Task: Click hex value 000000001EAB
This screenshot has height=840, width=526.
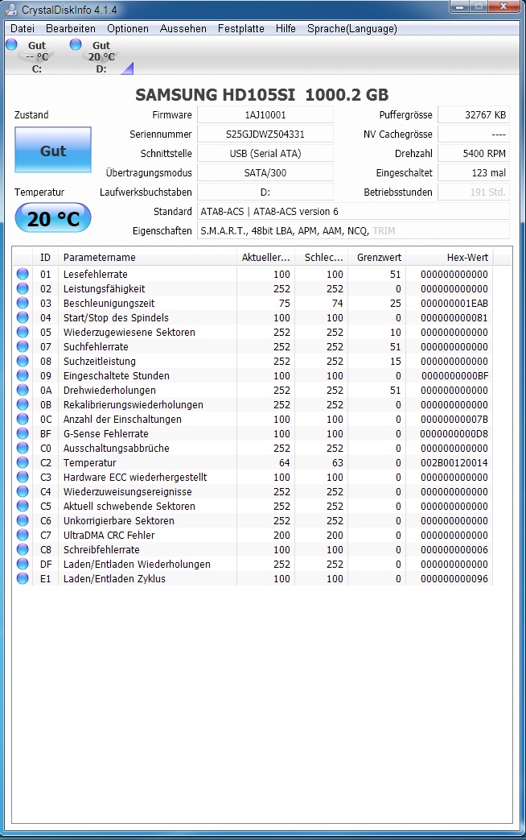Action: click(454, 303)
